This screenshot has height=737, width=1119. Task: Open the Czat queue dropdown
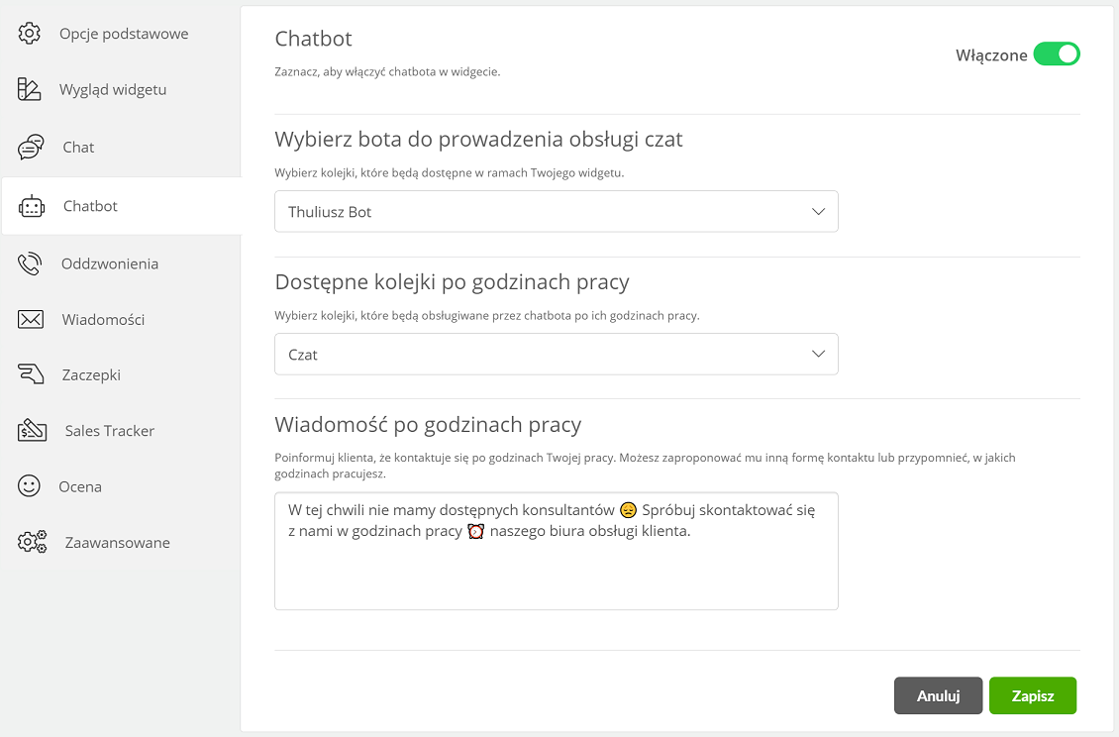click(556, 355)
